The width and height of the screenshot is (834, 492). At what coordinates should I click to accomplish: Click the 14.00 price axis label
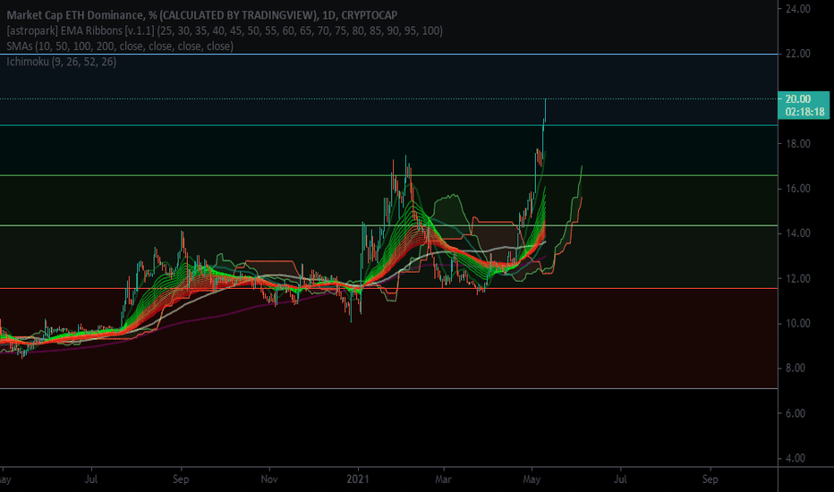coord(798,233)
